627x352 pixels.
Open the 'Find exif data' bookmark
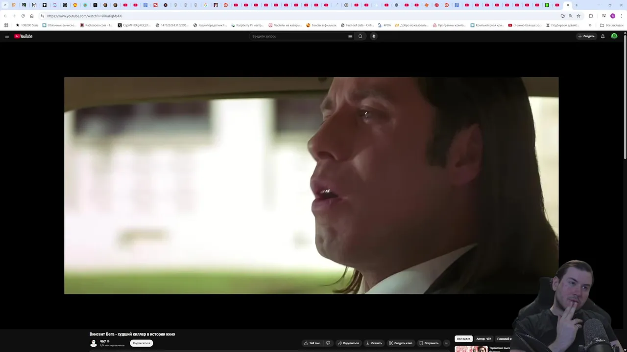click(357, 25)
